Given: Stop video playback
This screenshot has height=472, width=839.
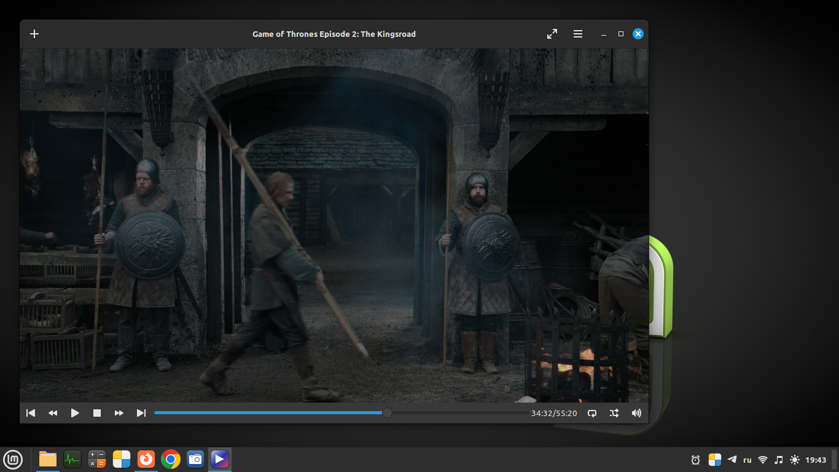Looking at the screenshot, I should click(97, 413).
